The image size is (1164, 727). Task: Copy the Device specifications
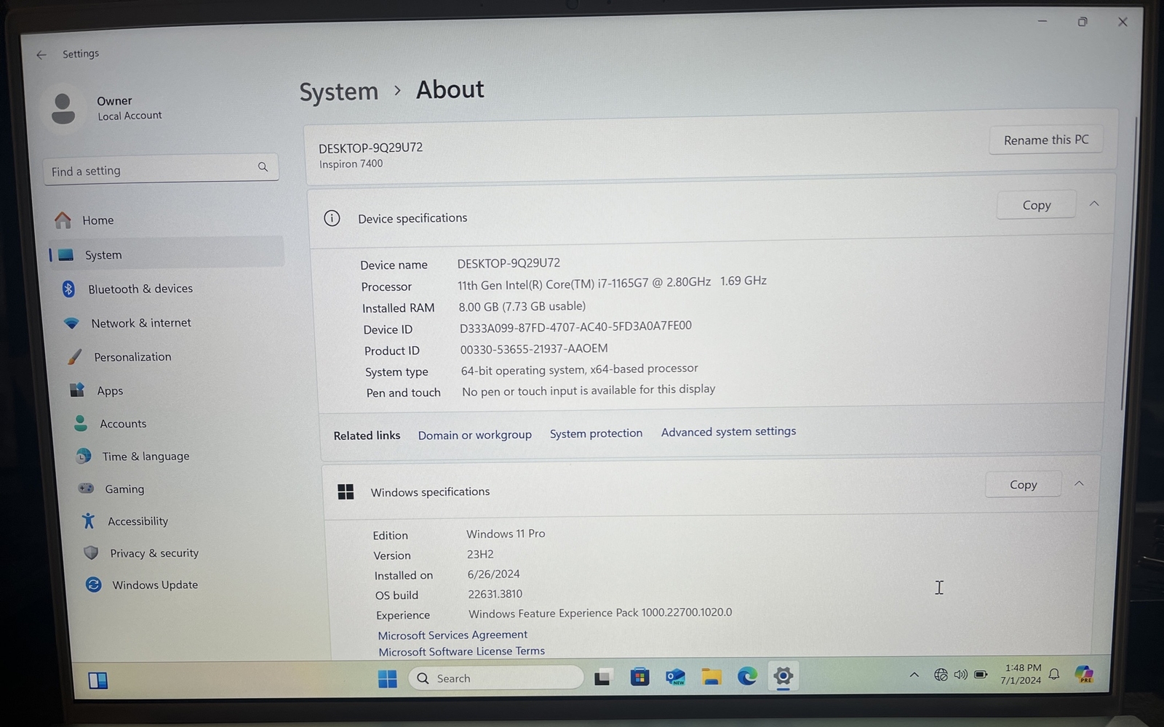pyautogui.click(x=1036, y=205)
